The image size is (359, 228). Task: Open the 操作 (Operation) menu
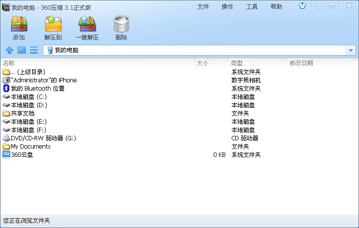[227, 6]
